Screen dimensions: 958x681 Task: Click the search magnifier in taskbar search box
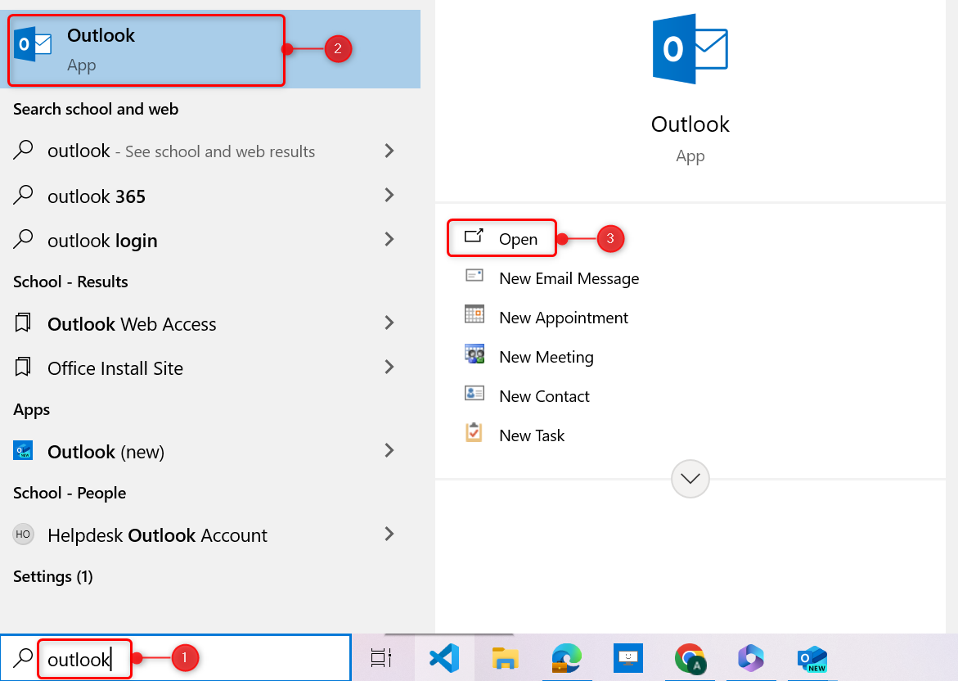[x=23, y=658]
